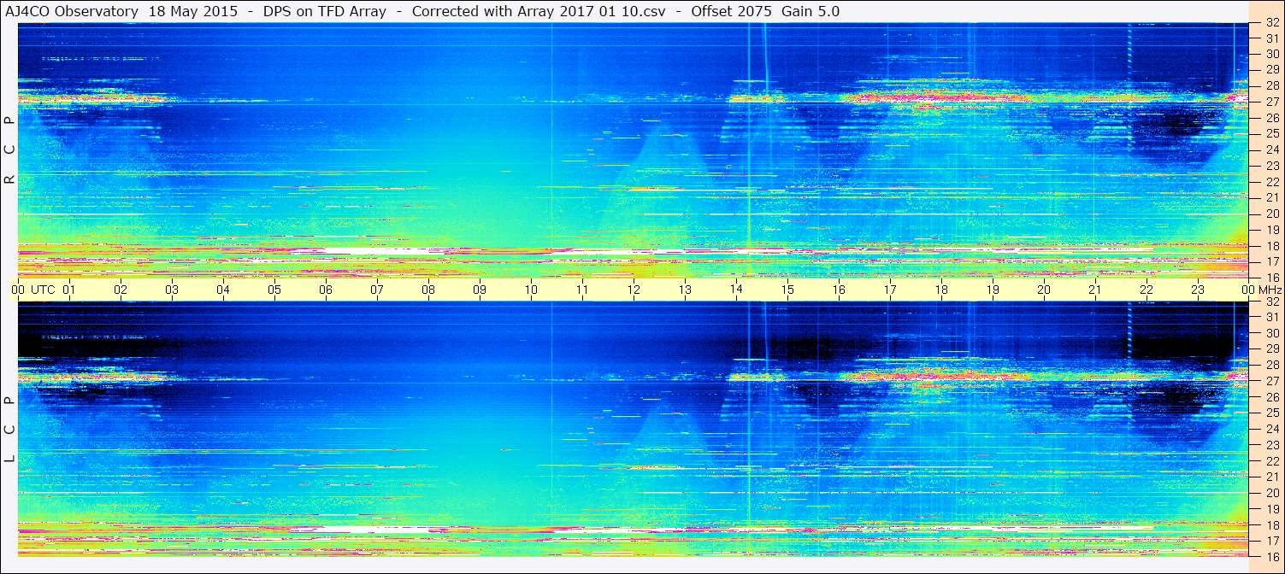Select the 20 hour marker on UTC axis
Image resolution: width=1285 pixels, height=574 pixels.
click(x=1044, y=290)
